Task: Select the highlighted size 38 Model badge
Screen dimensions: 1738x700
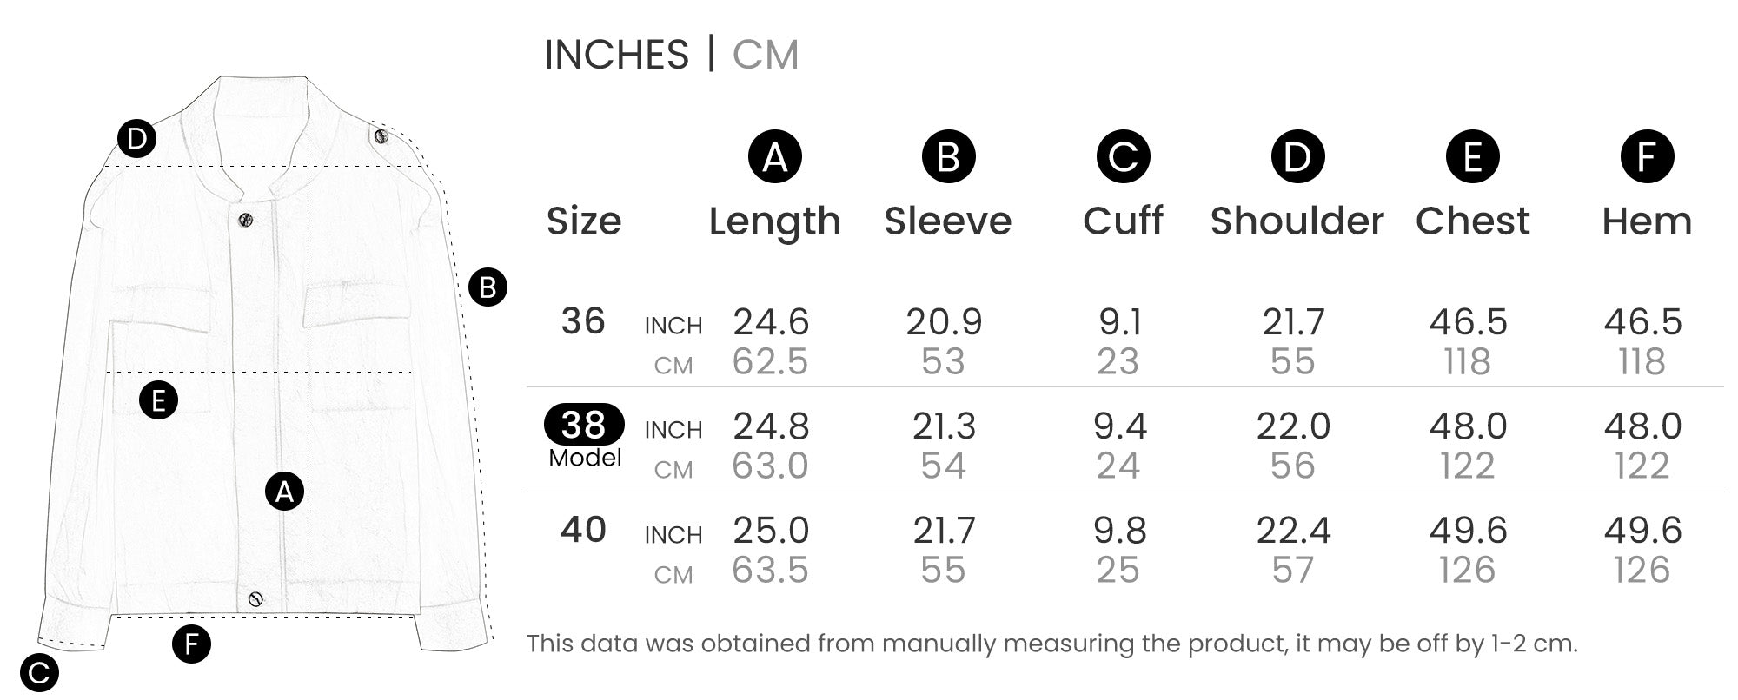Action: pyautogui.click(x=584, y=426)
